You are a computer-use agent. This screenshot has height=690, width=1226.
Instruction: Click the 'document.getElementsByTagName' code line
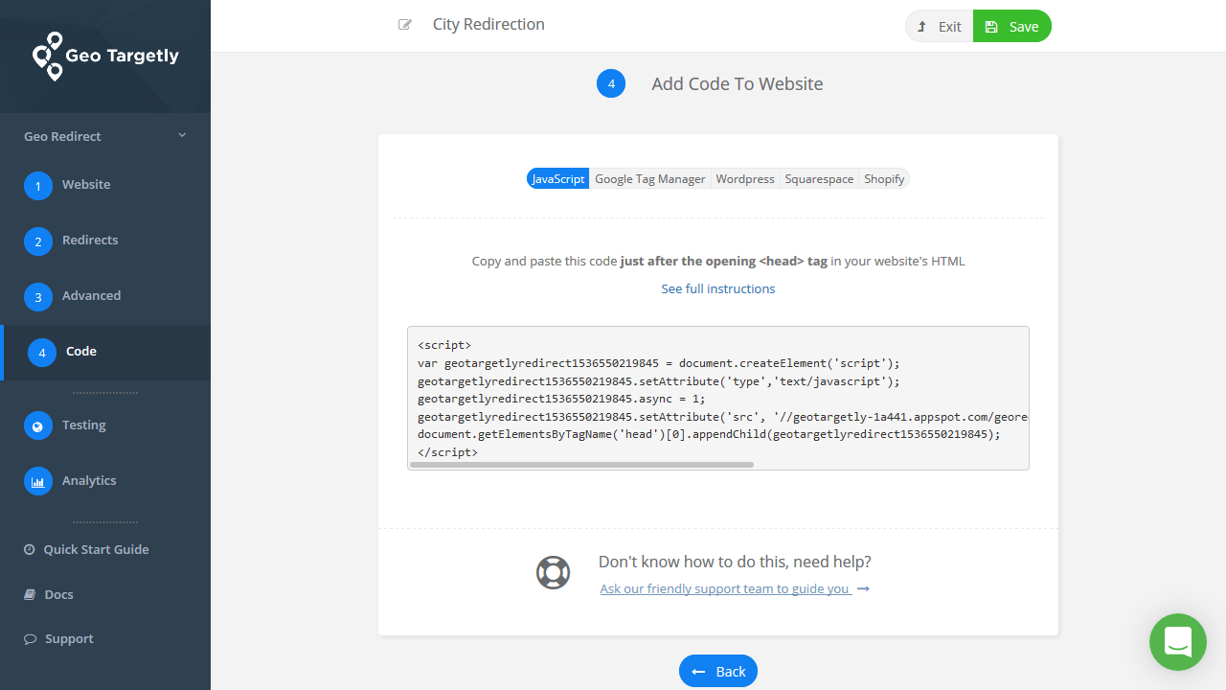point(709,434)
